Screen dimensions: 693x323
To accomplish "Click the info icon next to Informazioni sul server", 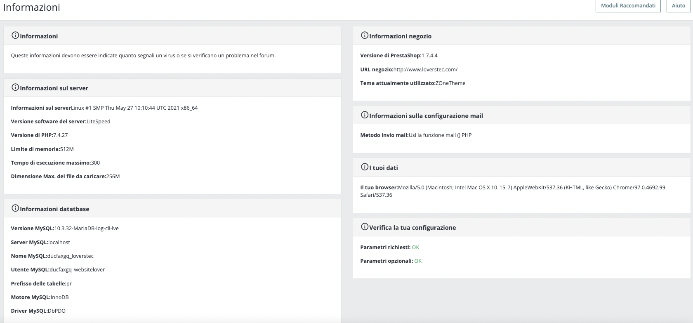I will coord(15,87).
